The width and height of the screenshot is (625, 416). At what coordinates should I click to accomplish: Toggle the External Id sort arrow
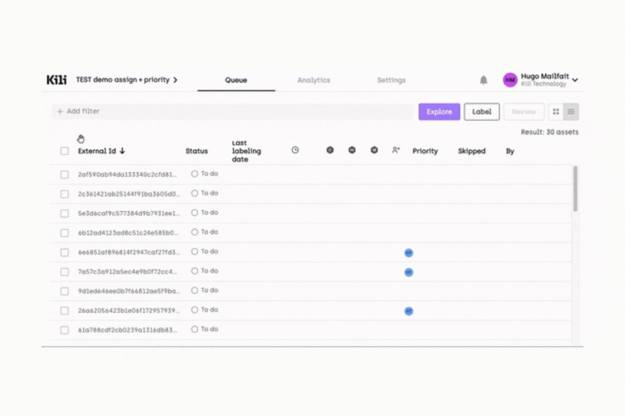click(x=123, y=151)
